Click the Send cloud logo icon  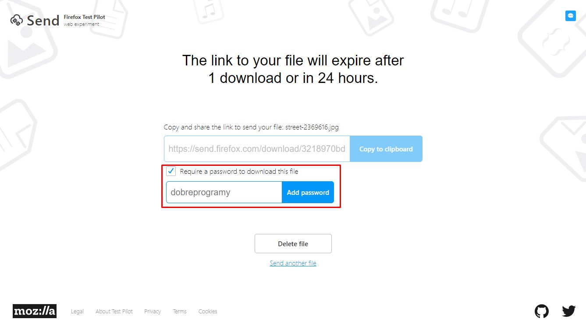pos(17,20)
